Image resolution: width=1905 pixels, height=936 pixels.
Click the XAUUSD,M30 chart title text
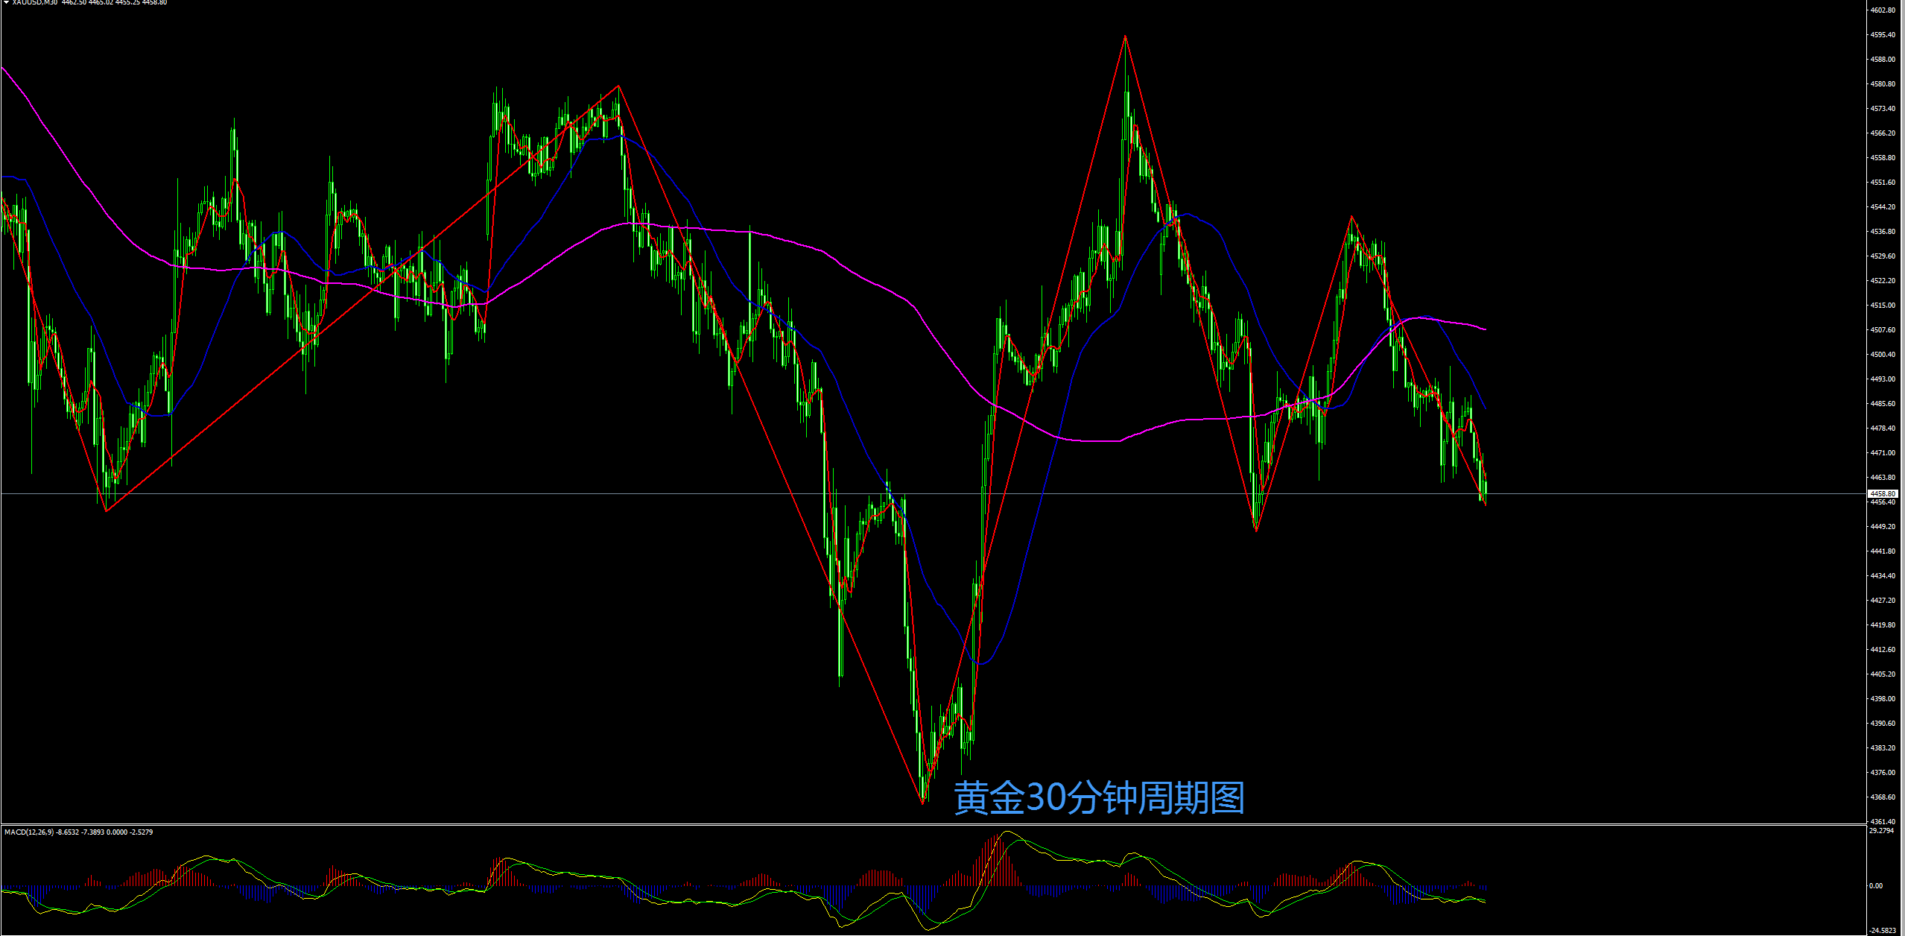[35, 2]
